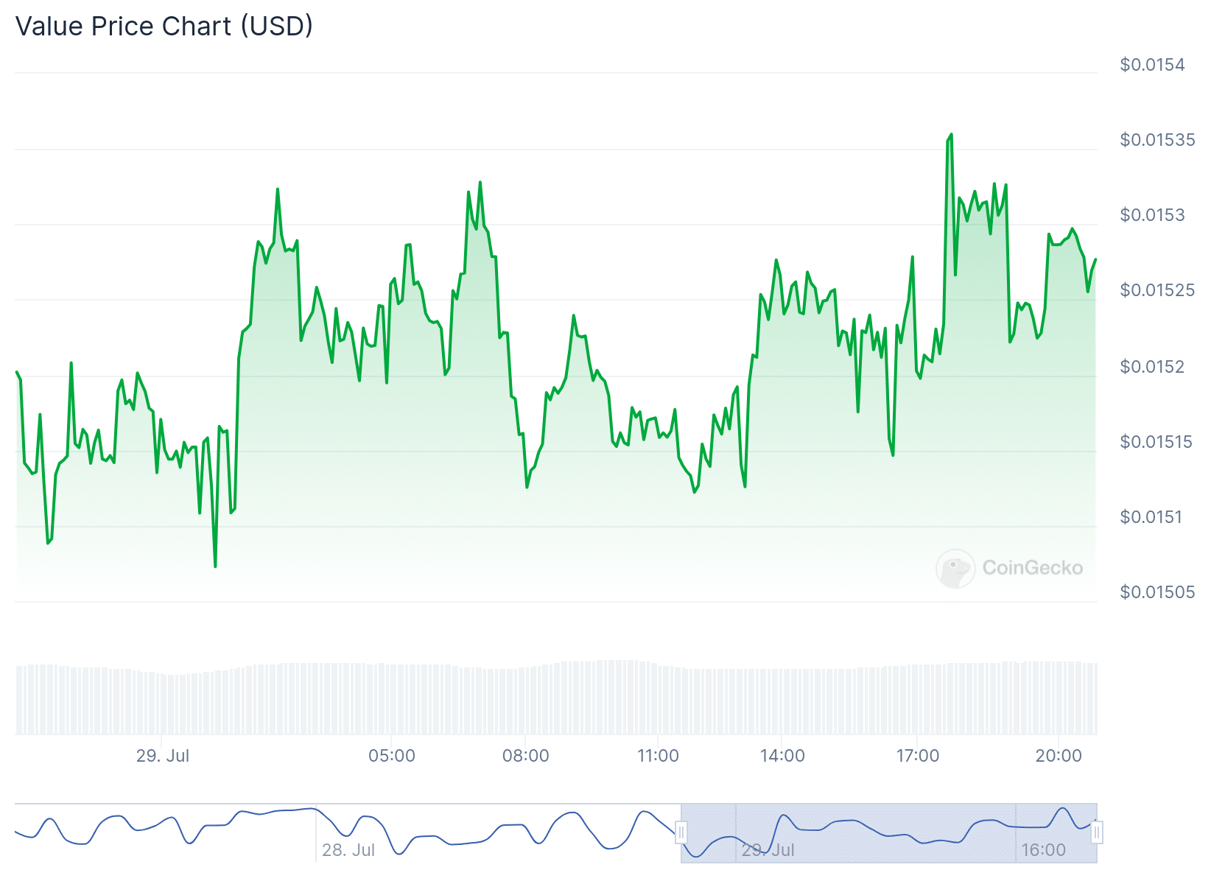Click the 17:00 time axis label

point(918,756)
